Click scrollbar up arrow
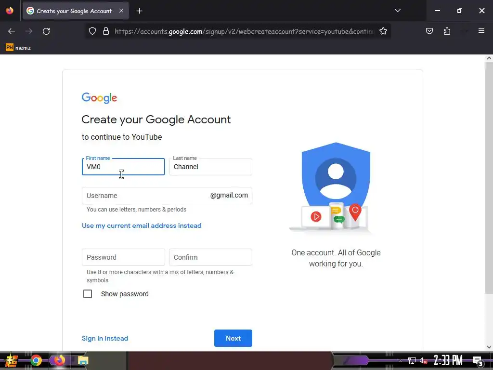The width and height of the screenshot is (493, 370). click(489, 58)
